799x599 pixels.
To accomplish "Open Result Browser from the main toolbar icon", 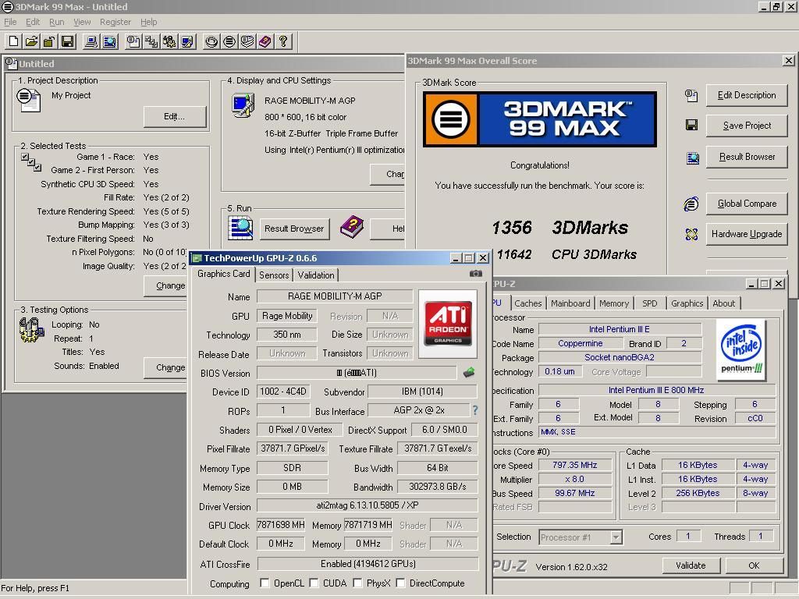I will click(x=109, y=41).
